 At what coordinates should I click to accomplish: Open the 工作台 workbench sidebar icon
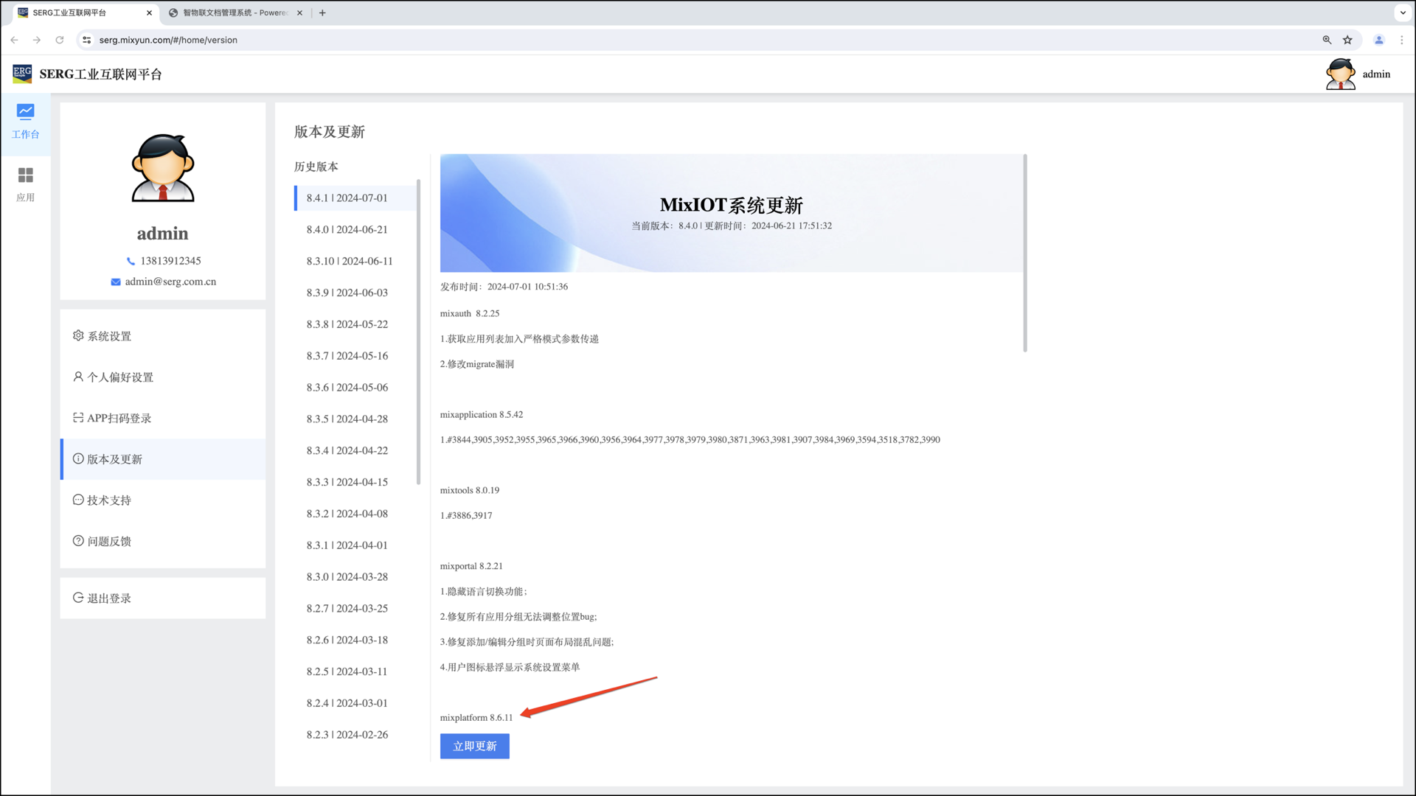[x=25, y=122]
